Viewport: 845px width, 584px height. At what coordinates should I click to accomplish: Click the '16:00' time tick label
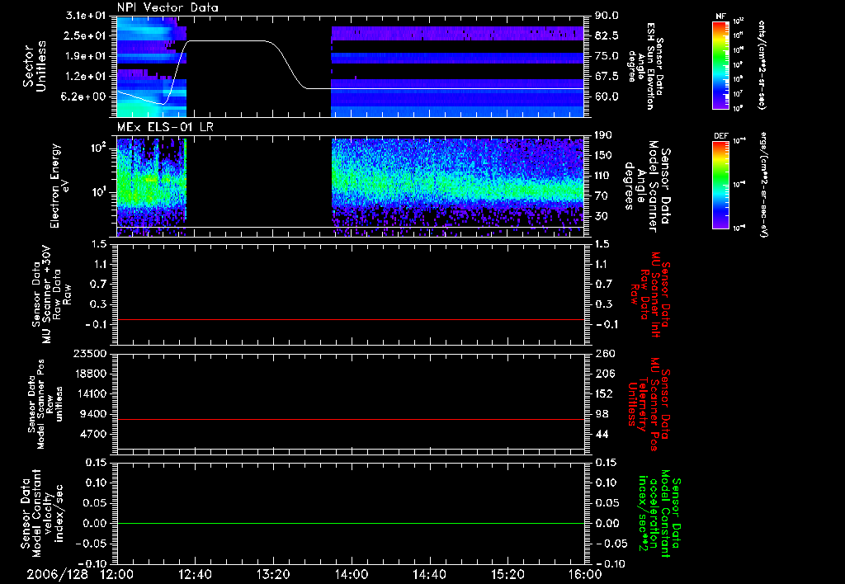585,575
